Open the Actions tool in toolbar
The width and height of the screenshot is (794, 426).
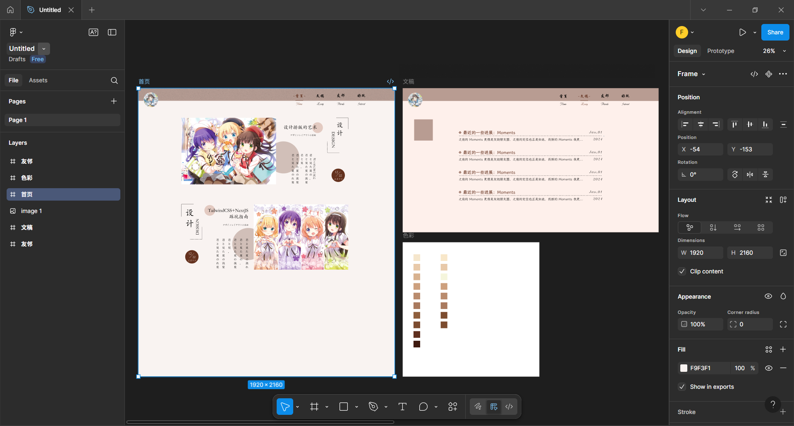[x=453, y=407]
